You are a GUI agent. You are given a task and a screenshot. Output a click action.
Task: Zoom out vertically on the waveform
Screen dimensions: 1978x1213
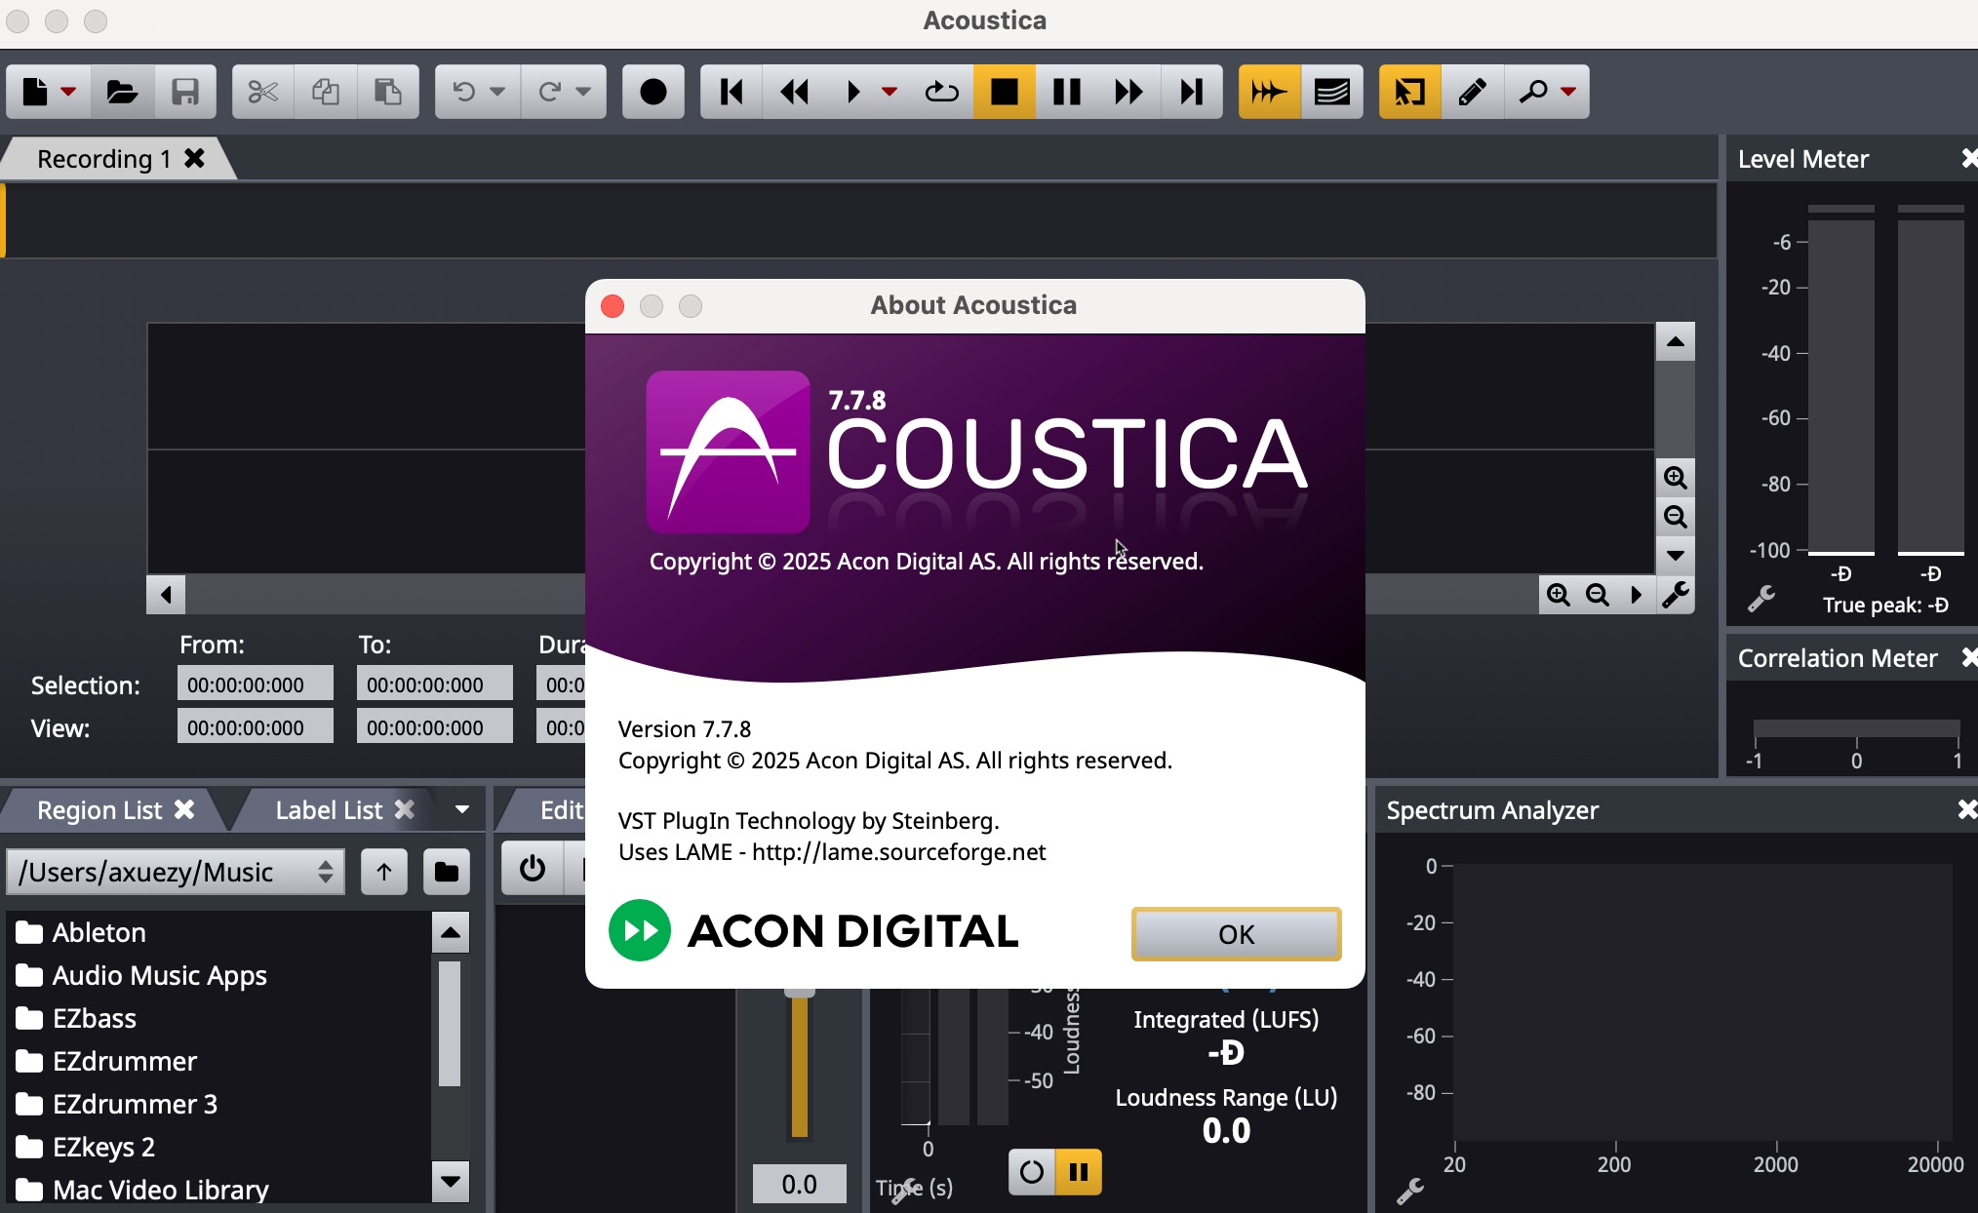click(x=1676, y=517)
